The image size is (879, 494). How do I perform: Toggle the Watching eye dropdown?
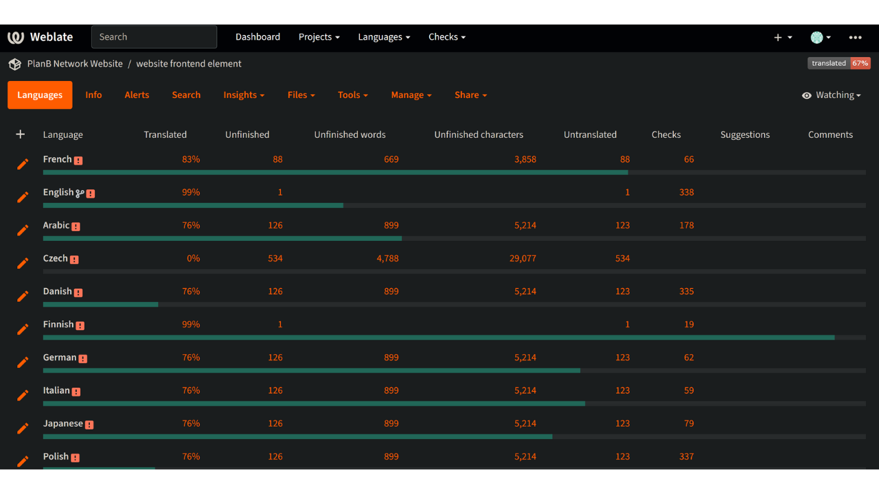click(831, 95)
